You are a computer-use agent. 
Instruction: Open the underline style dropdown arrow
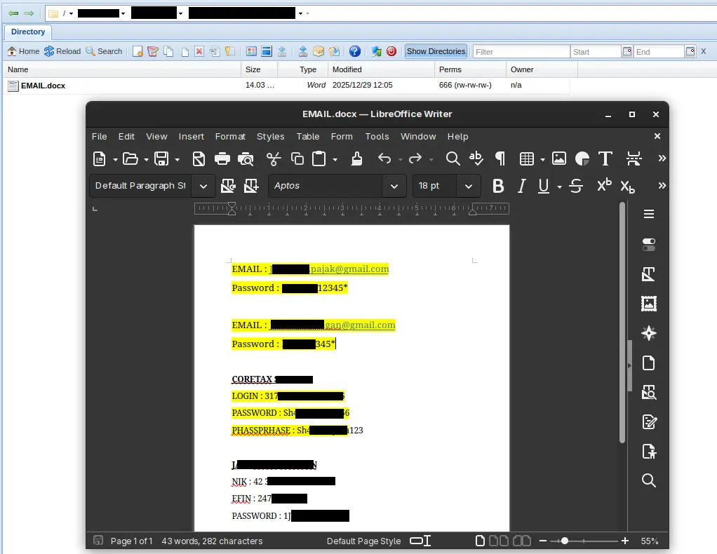(x=559, y=187)
